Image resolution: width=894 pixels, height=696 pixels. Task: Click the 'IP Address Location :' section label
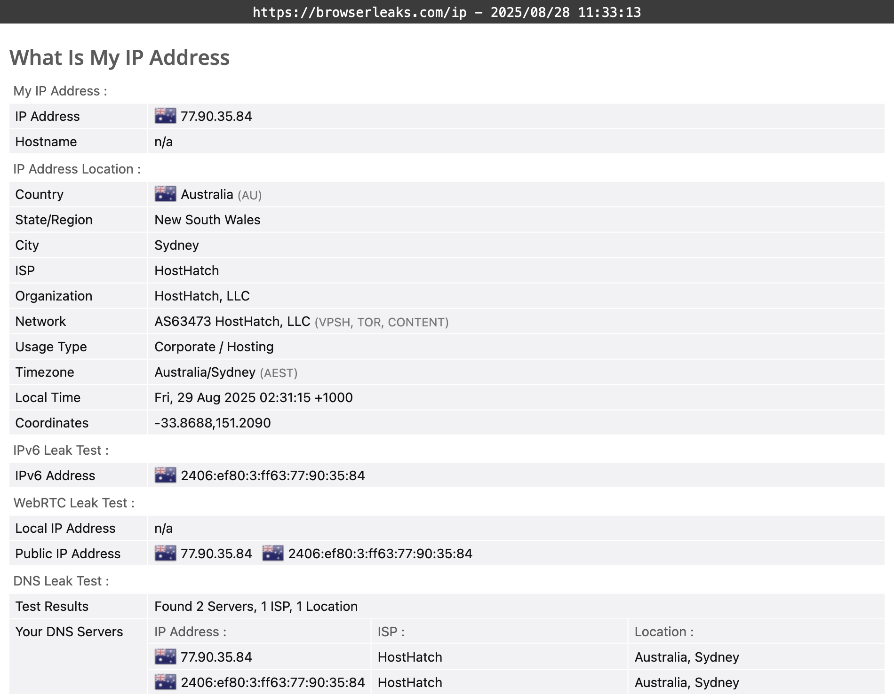(77, 169)
